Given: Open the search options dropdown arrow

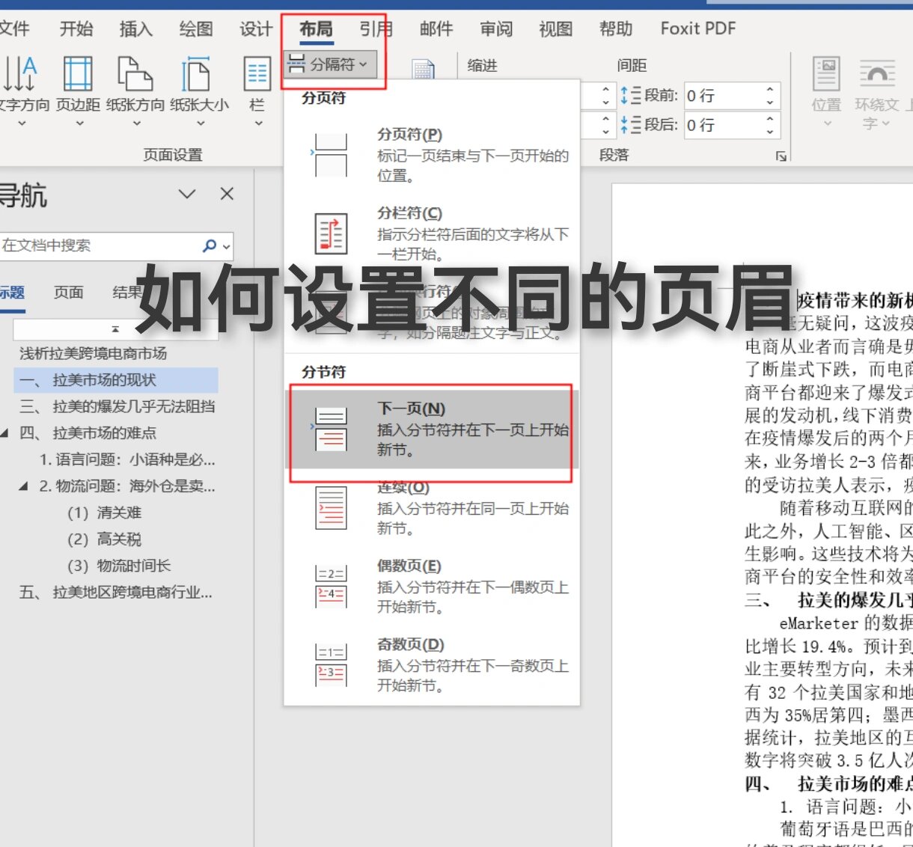Looking at the screenshot, I should [226, 246].
